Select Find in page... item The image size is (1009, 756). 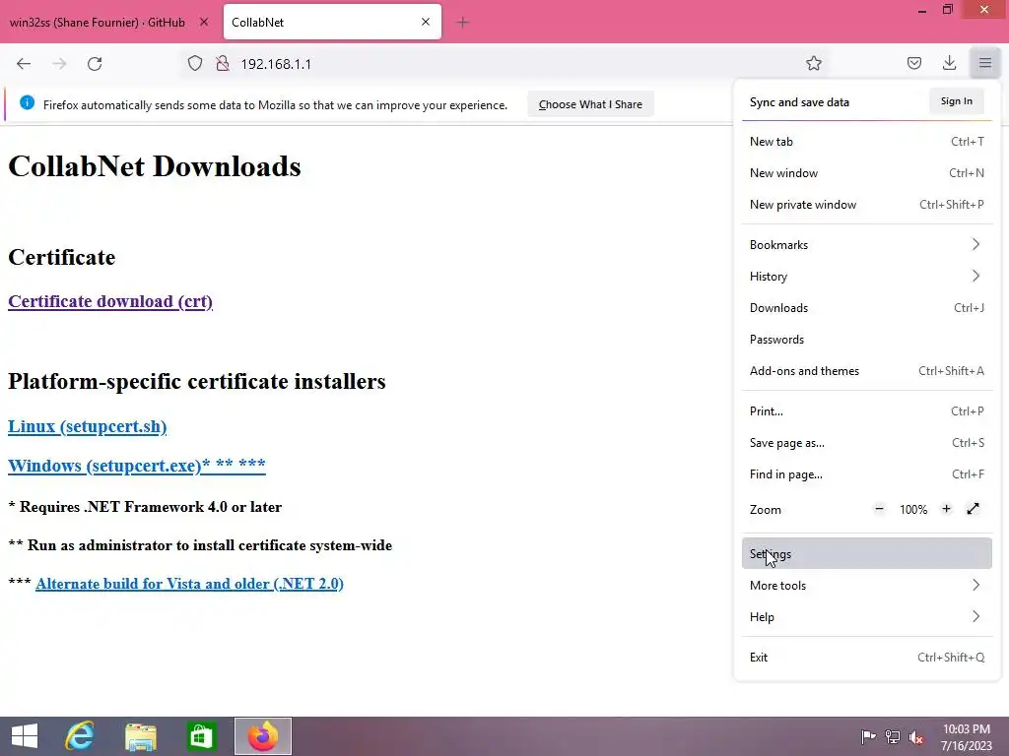[867, 473]
